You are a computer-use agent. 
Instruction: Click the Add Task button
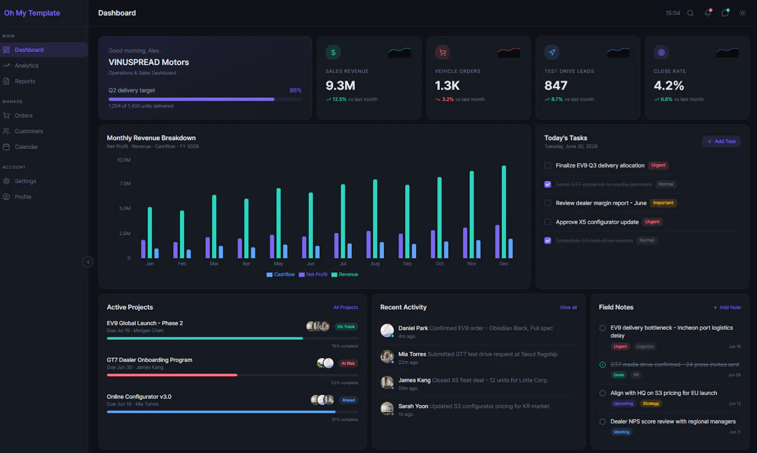point(721,142)
